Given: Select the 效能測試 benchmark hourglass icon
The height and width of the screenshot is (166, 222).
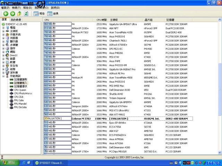Looking at the screenshot, I should pyautogui.click(x=7, y=76).
